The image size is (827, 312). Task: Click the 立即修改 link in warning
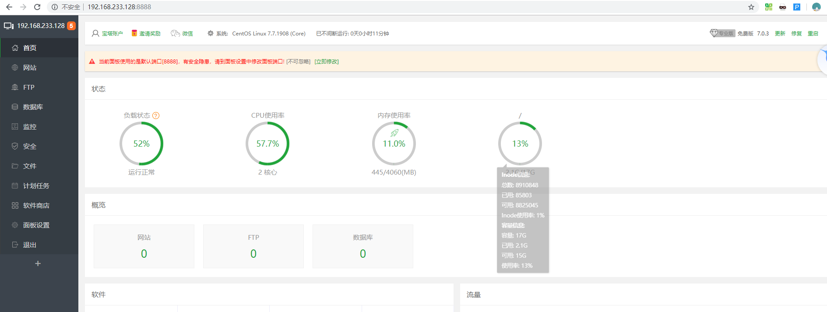327,62
